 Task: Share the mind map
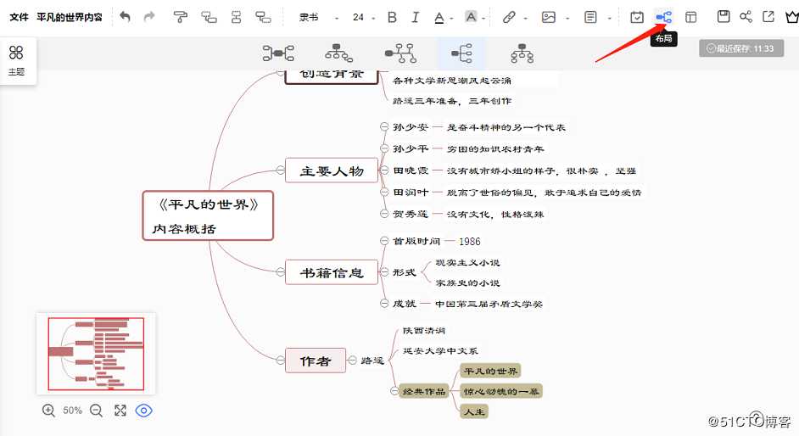(x=746, y=17)
